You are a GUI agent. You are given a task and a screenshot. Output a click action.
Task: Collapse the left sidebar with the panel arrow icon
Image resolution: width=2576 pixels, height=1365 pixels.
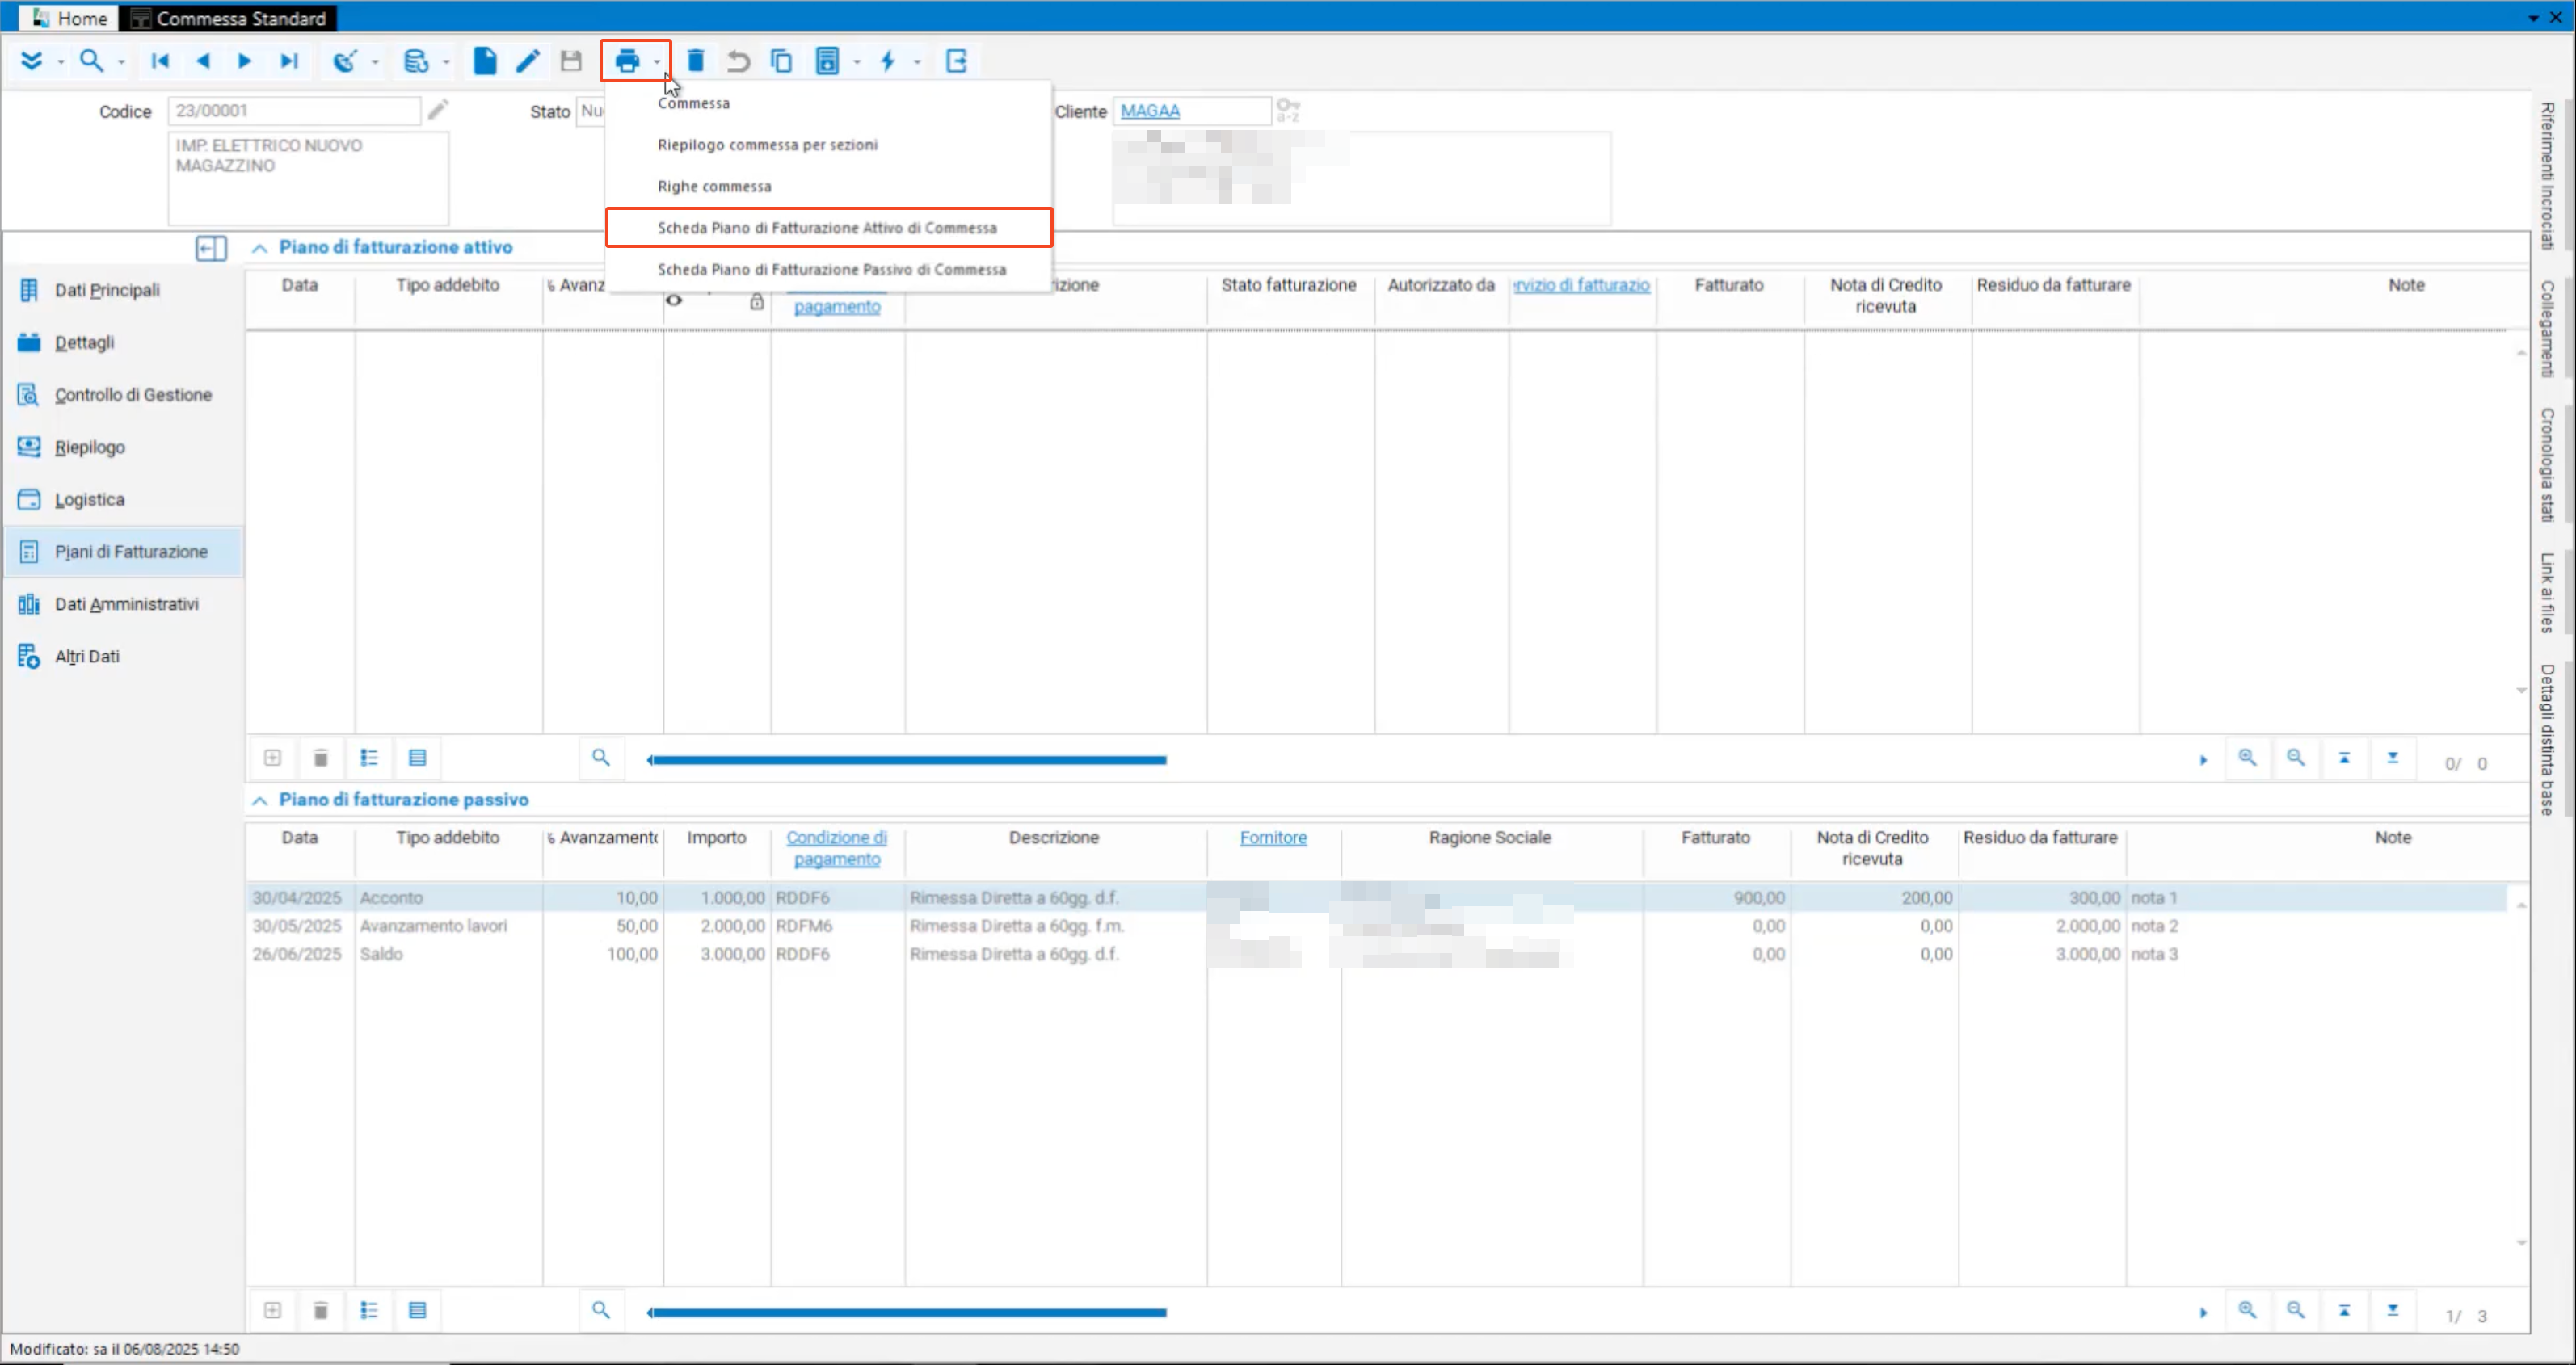coord(211,248)
